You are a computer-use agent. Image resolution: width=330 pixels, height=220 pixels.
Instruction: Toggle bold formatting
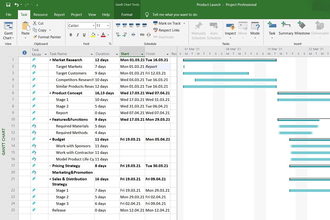pos(70,35)
